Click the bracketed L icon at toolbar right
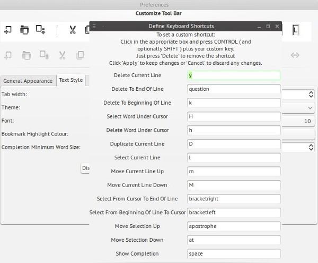This screenshot has width=318, height=263. click(296, 30)
